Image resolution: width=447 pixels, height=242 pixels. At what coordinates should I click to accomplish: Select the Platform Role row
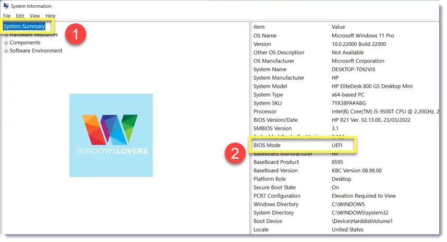click(x=346, y=179)
